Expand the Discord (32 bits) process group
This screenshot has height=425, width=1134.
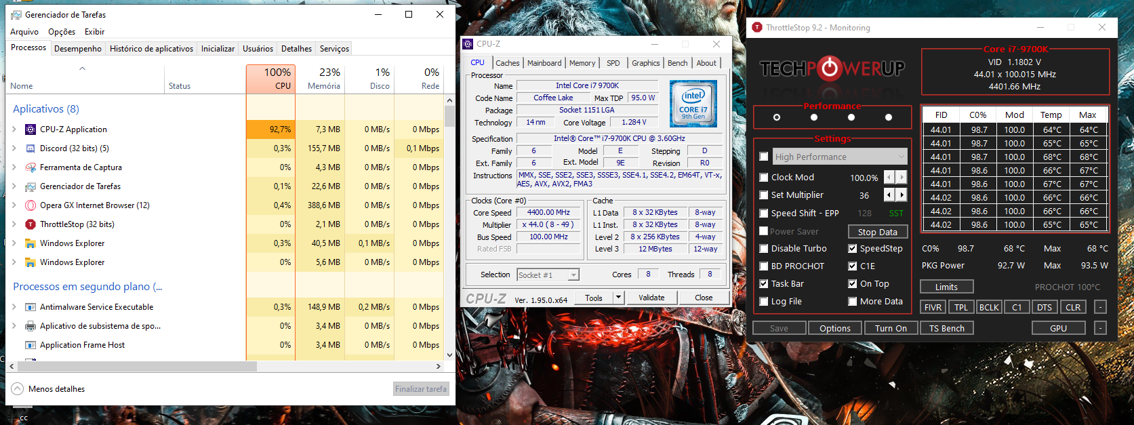(14, 148)
